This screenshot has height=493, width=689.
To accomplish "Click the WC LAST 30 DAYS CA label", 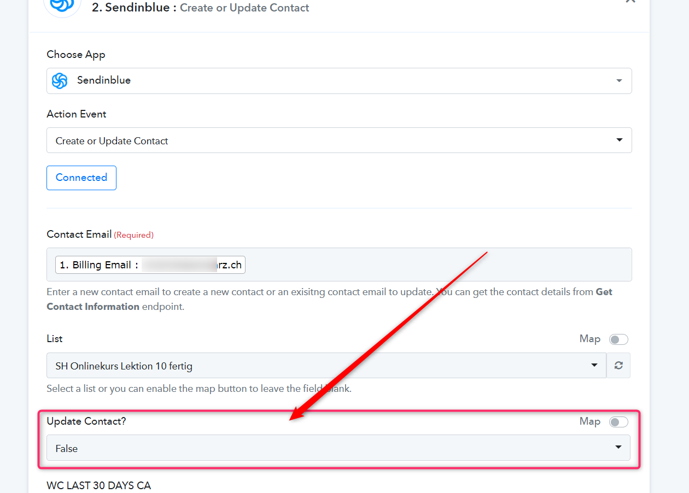I will pos(99,485).
